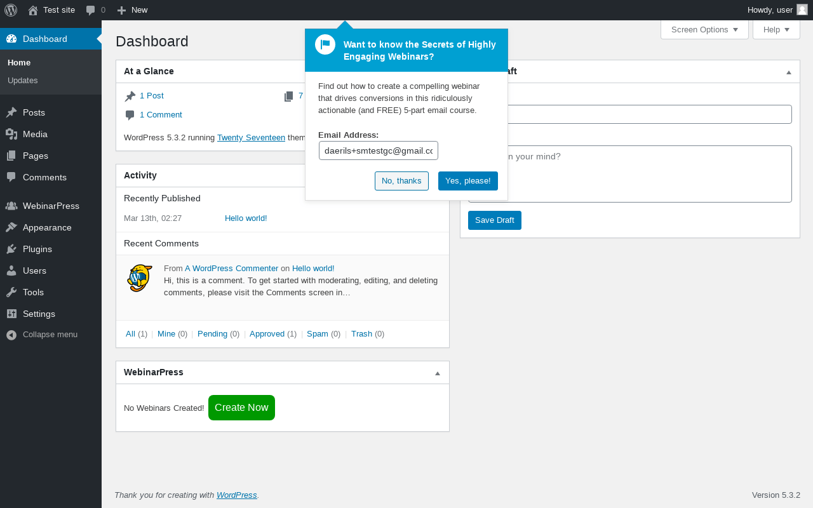Open the Test site home icon
Image resolution: width=813 pixels, height=508 pixels.
[33, 10]
